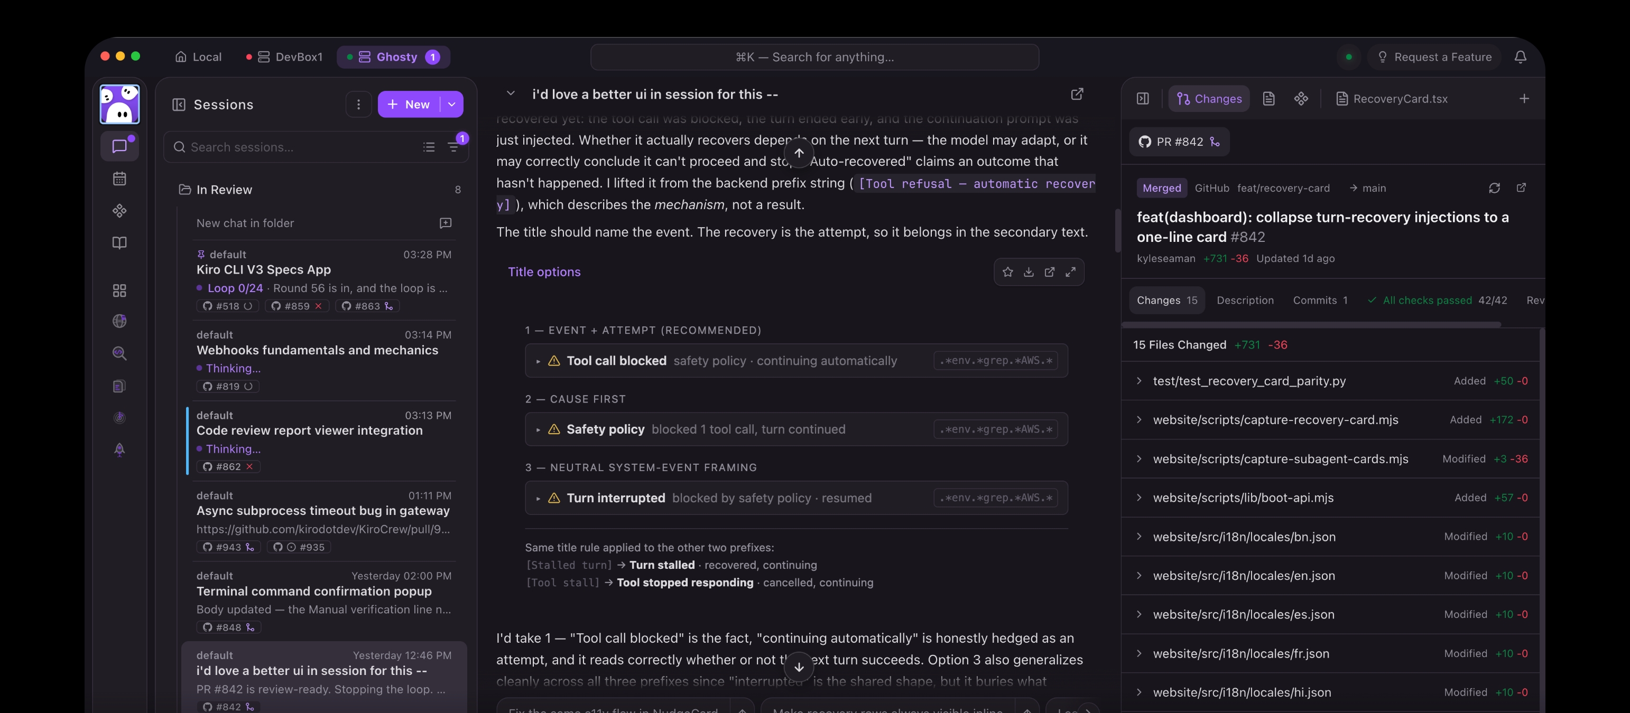
Task: Open the four-squares grid icon in the sidebar
Action: [x=119, y=290]
